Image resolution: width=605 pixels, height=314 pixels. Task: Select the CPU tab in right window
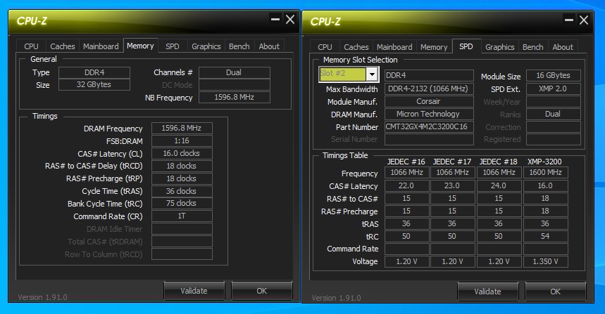325,47
